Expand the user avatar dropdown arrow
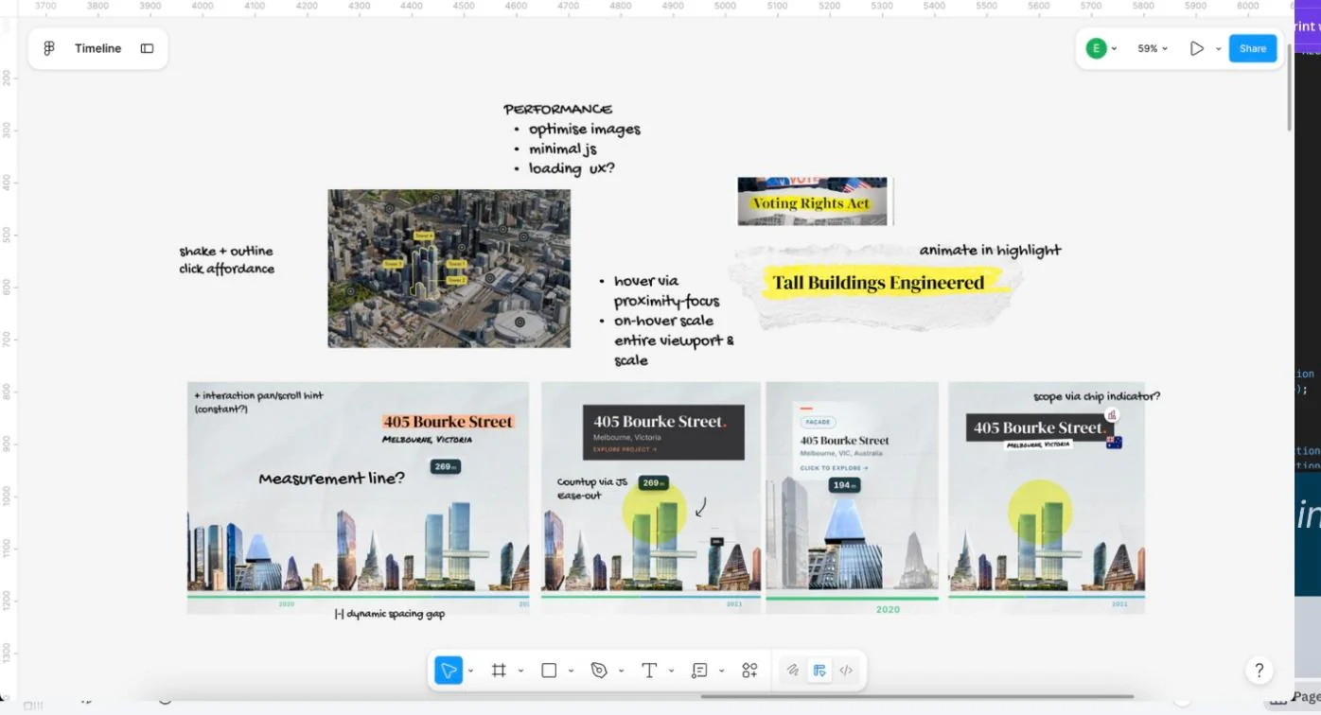 pyautogui.click(x=1114, y=48)
